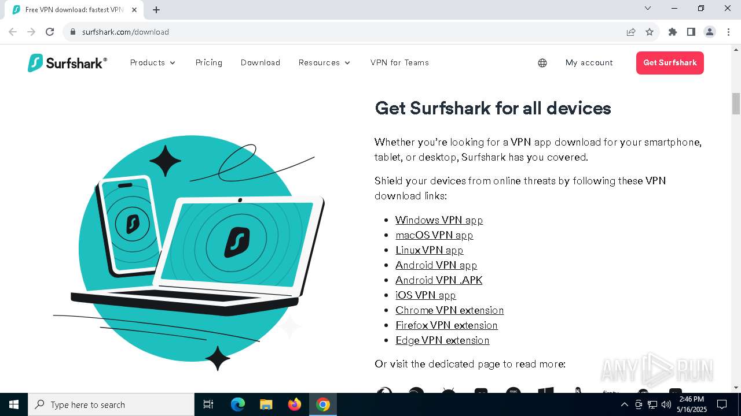The height and width of the screenshot is (416, 741).
Task: Open the Chrome profile avatar
Action: point(710,32)
